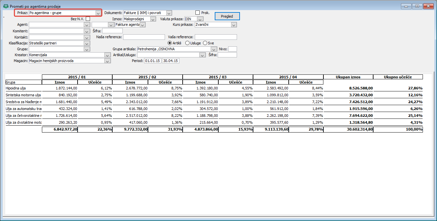Click the period start date field 01.01.15
Viewport: 437px width, 221px height.
click(153, 61)
